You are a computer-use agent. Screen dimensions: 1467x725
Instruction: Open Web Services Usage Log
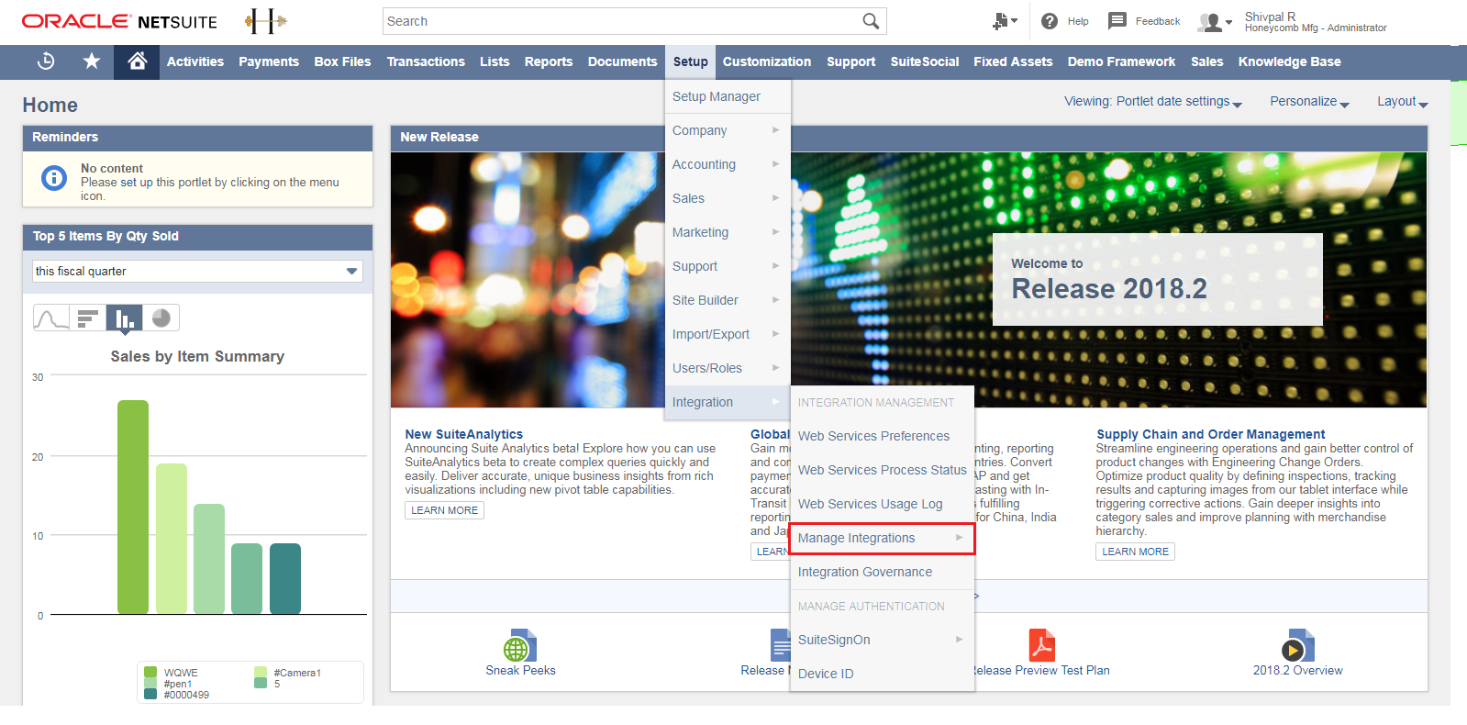tap(870, 504)
